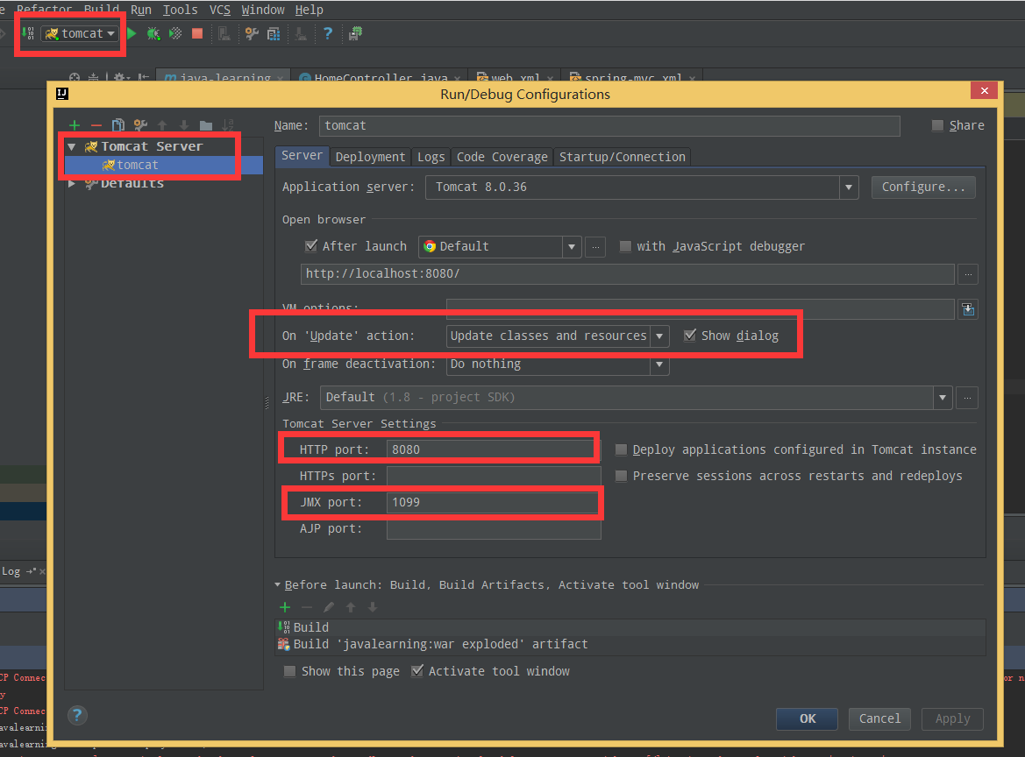Edit defaults via wrench icon in configuration list toolbar
Viewport: 1025px width, 757px height.
(140, 124)
